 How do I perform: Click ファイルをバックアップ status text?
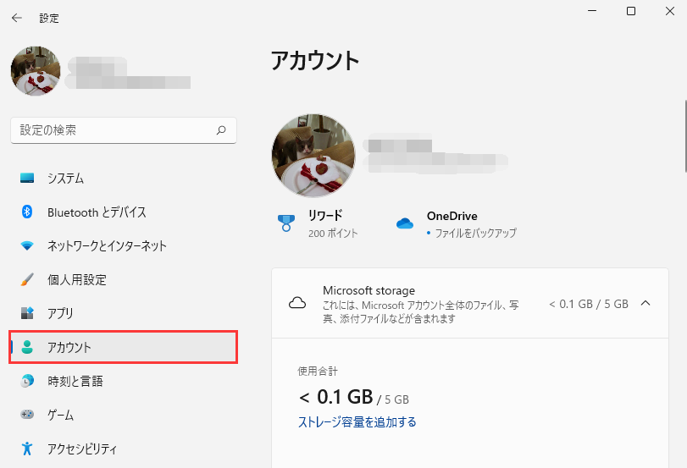(x=475, y=233)
